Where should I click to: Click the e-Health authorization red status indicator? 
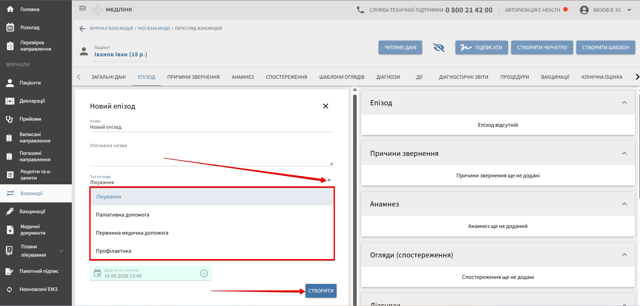point(565,10)
